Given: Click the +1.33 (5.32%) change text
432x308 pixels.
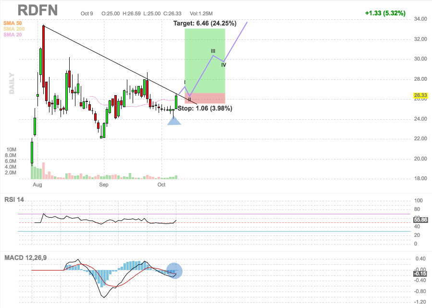Looking at the screenshot, I should pos(385,13).
